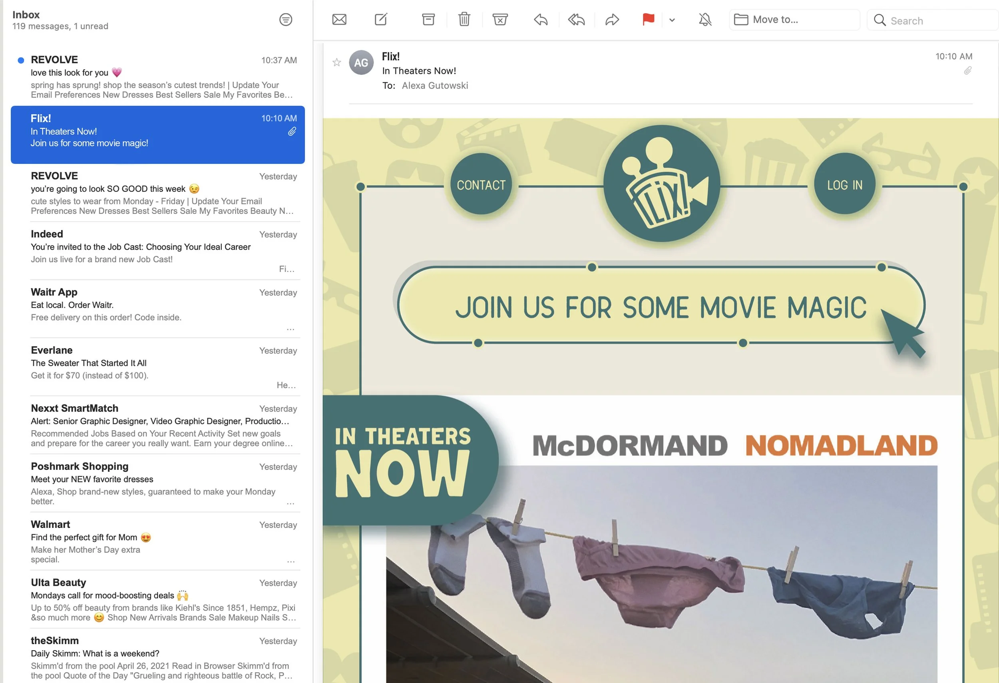999x683 pixels.
Task: Click the Inbox mailbox title
Action: pos(26,15)
